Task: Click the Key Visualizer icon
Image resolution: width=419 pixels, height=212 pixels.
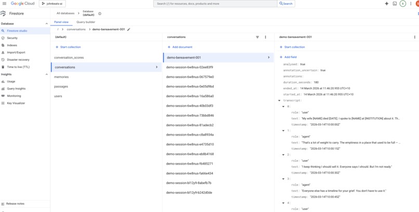Action: [x=3, y=103]
